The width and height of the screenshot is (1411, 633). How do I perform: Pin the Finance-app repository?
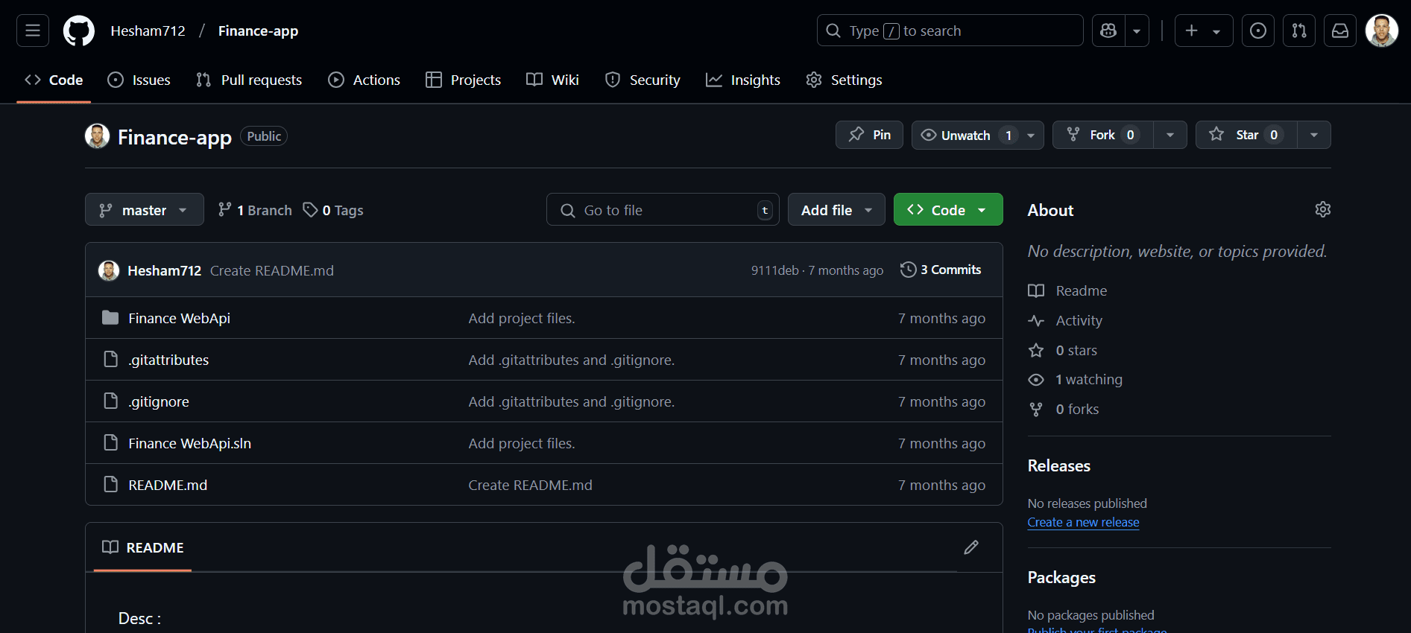[869, 135]
